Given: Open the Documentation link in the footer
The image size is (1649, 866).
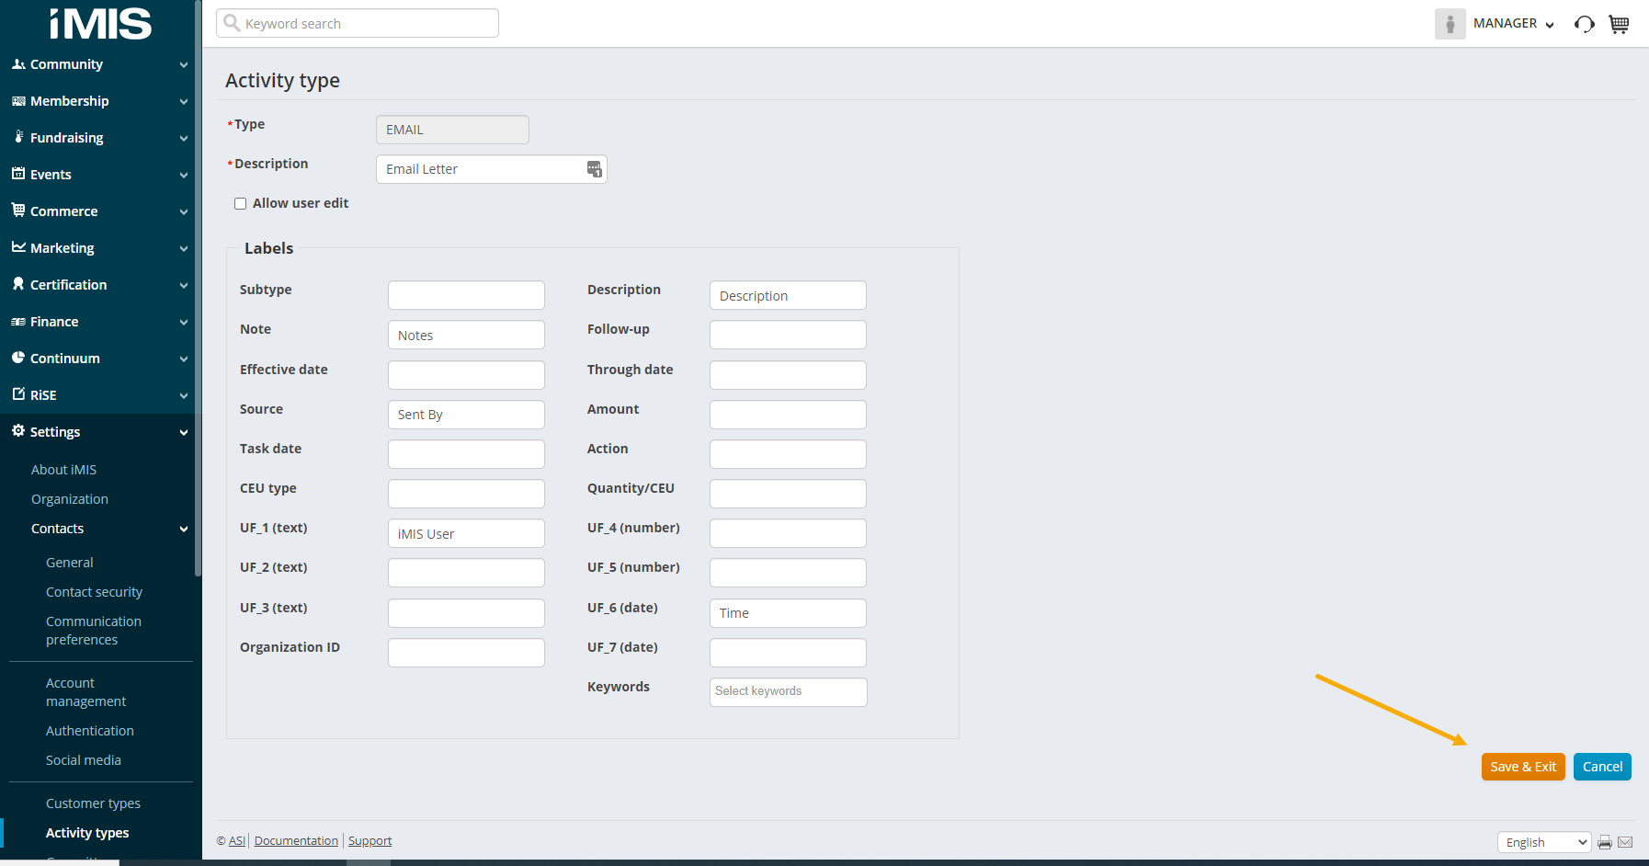Looking at the screenshot, I should pos(296,840).
